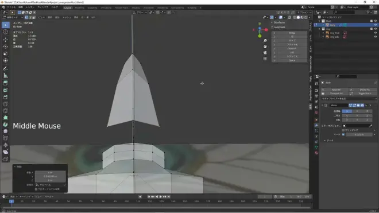Expand the Bridge entry in LoopTools
Screen dimensions: 379x213
tap(274, 33)
